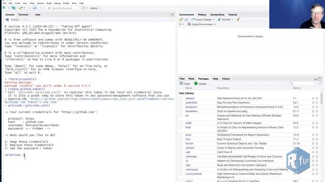
Task: Minimize the Packages pane
Action: coord(315,79)
